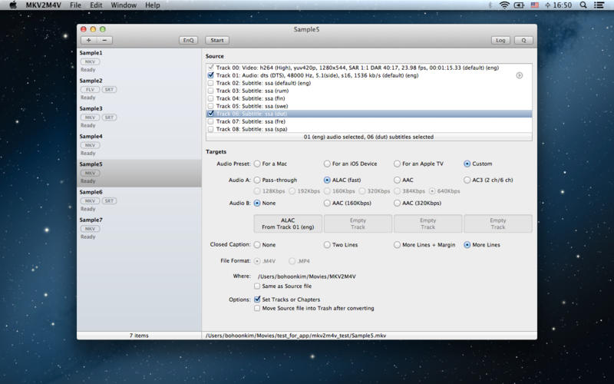614x384 pixels.
Task: Check Track 05 subtitle ssa (swe)
Action: click(210, 106)
